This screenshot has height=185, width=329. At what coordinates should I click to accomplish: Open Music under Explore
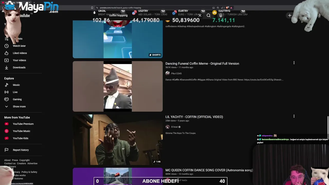tap(16, 85)
